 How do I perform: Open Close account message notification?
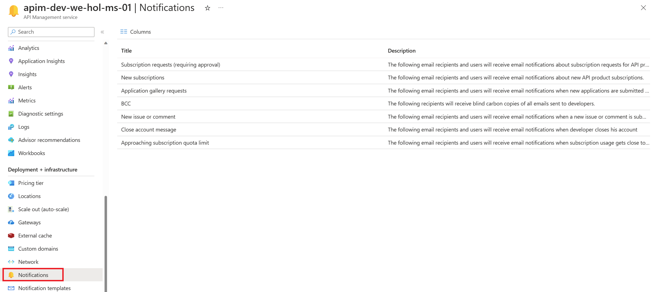point(383,130)
